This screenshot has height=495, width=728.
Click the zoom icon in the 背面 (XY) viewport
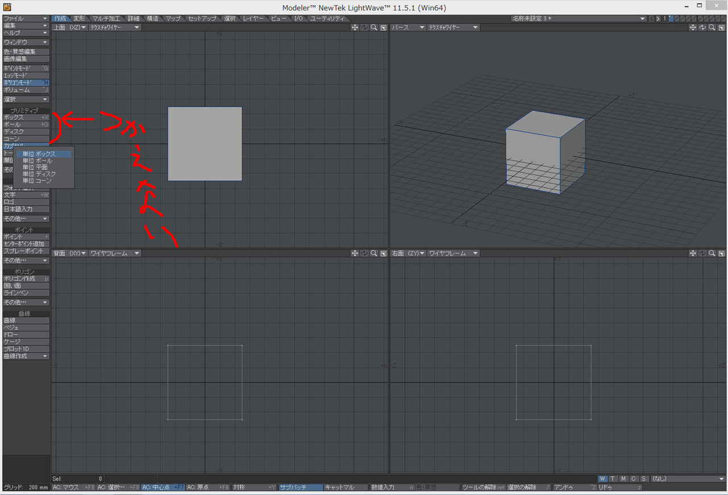coord(374,253)
